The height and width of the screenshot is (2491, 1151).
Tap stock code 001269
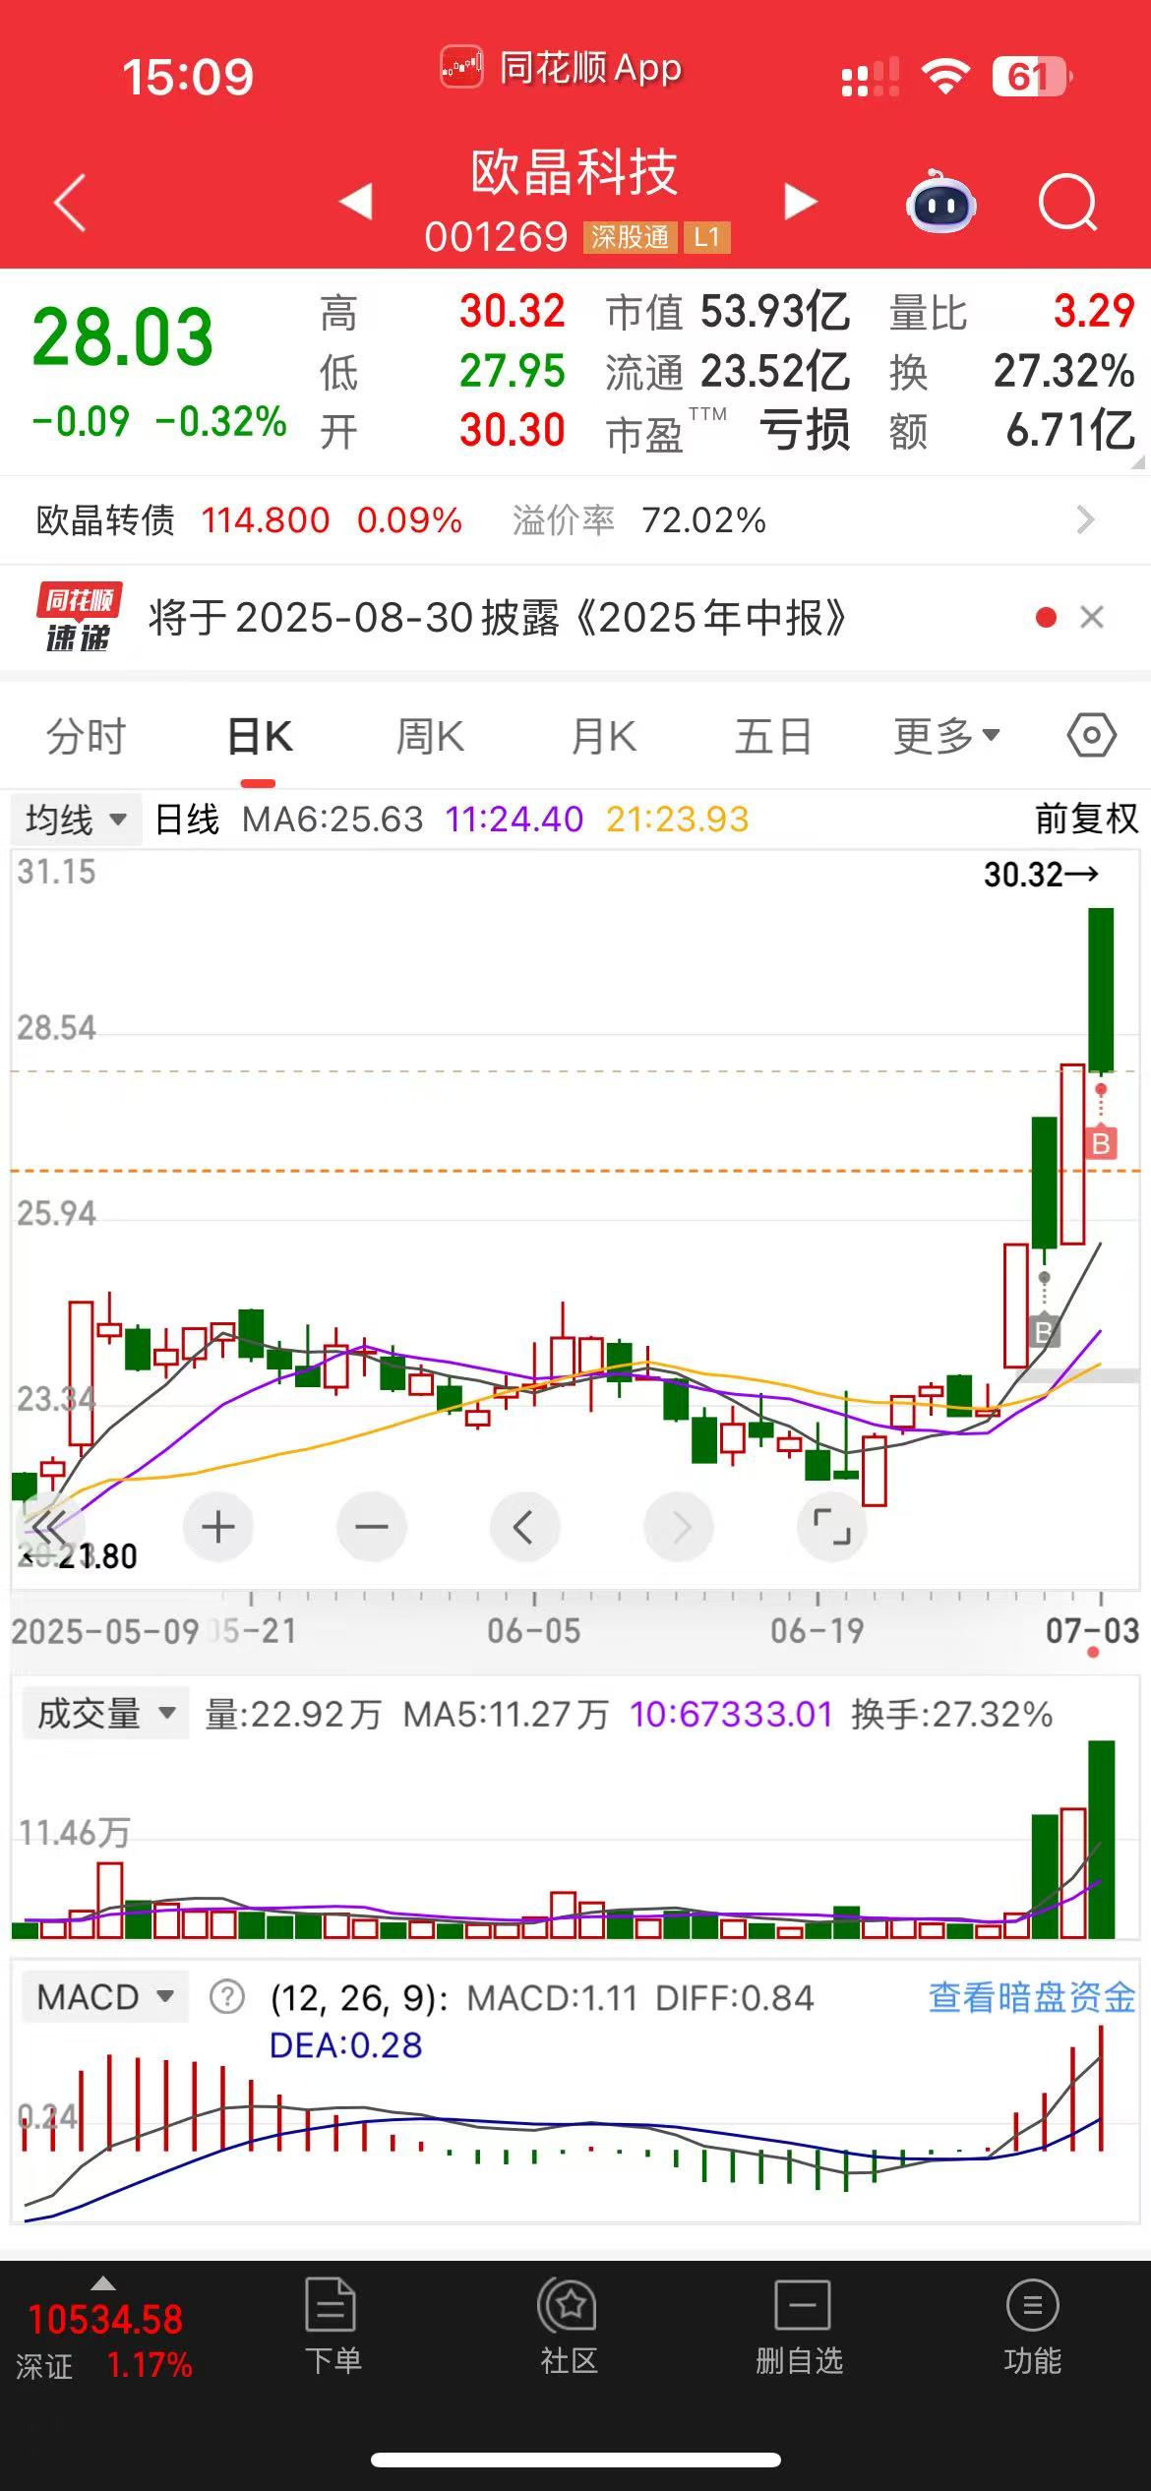[496, 237]
